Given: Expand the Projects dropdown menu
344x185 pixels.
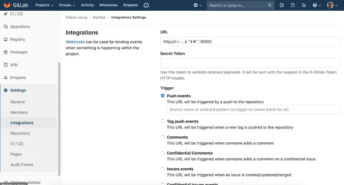Looking at the screenshot, I should tap(44, 5).
